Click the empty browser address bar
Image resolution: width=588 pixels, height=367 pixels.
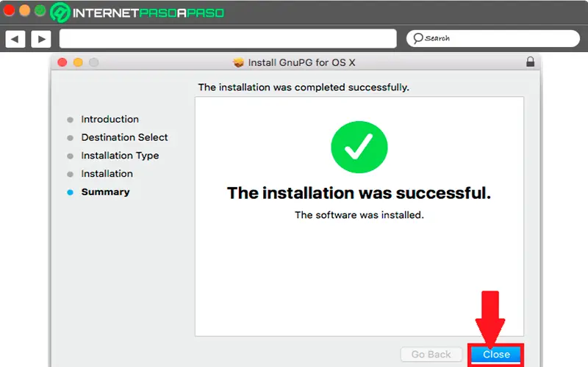[228, 39]
